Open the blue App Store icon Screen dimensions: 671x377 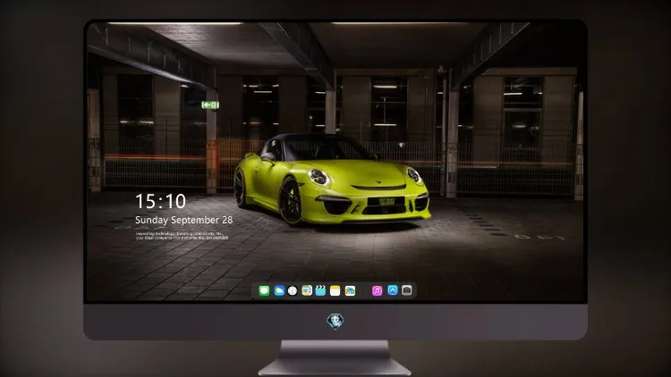[393, 290]
